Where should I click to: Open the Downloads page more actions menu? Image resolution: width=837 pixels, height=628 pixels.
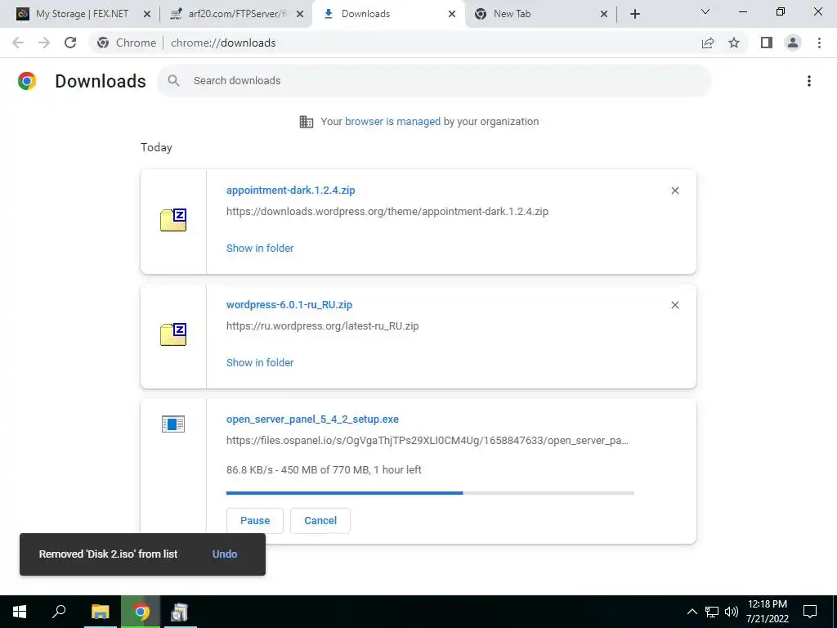pyautogui.click(x=809, y=81)
